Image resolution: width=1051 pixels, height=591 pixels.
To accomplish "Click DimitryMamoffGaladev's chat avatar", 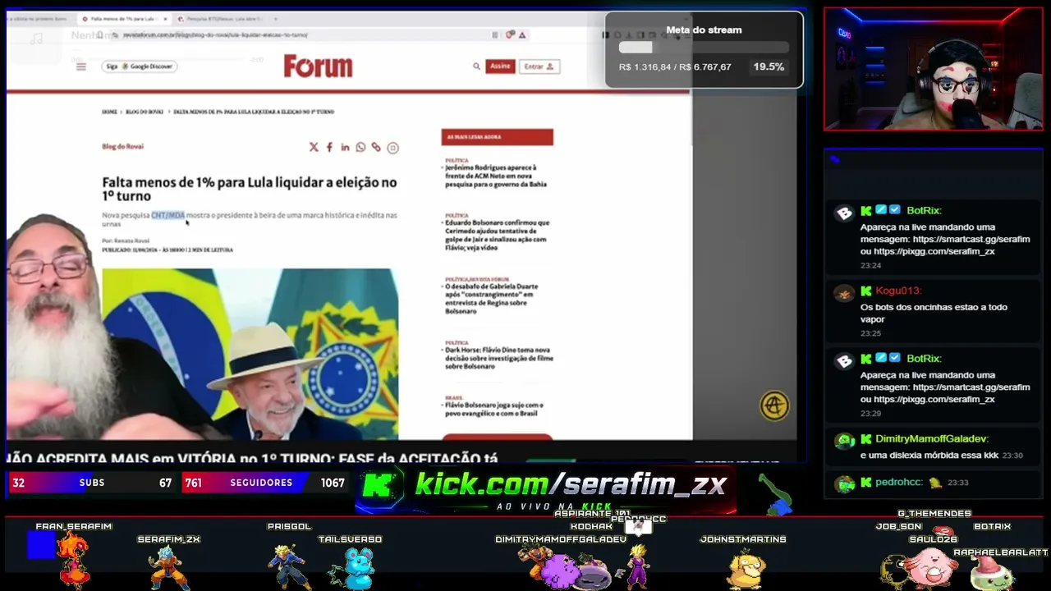I will (844, 442).
